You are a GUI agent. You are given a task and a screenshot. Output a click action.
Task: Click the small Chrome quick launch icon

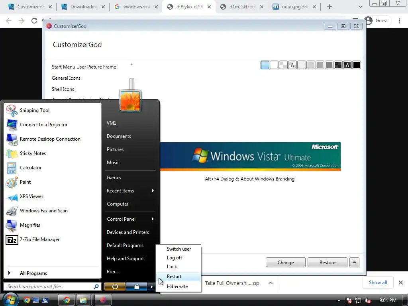click(27, 300)
